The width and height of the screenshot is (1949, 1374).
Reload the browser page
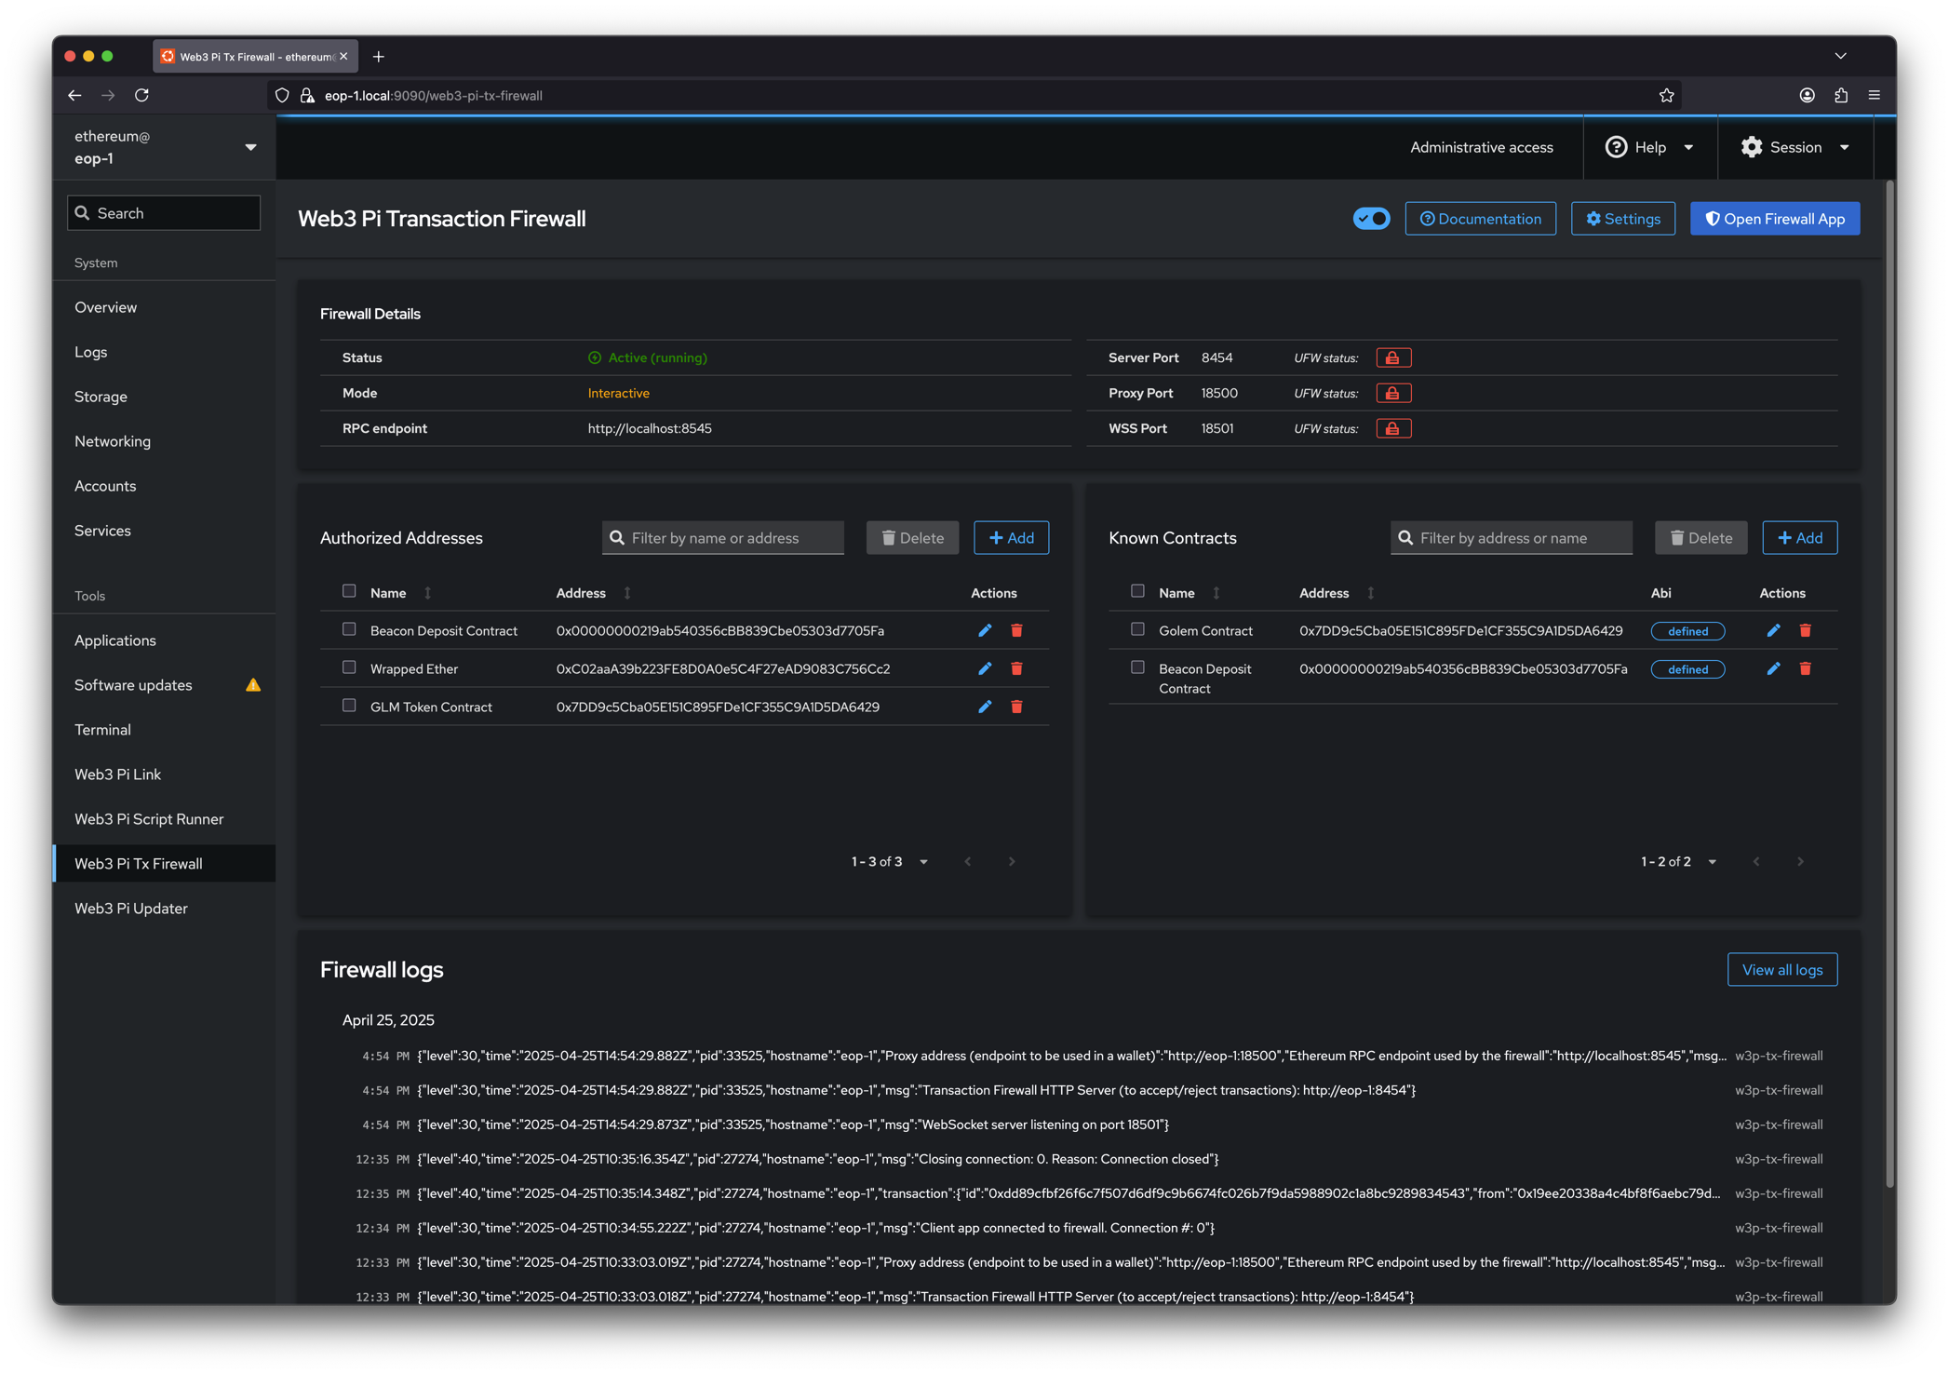pos(141,95)
